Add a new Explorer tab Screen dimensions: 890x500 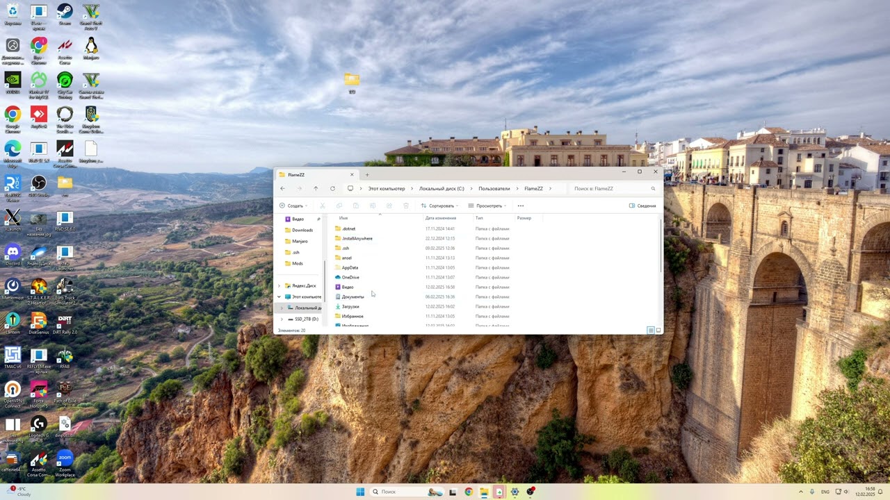tap(367, 174)
